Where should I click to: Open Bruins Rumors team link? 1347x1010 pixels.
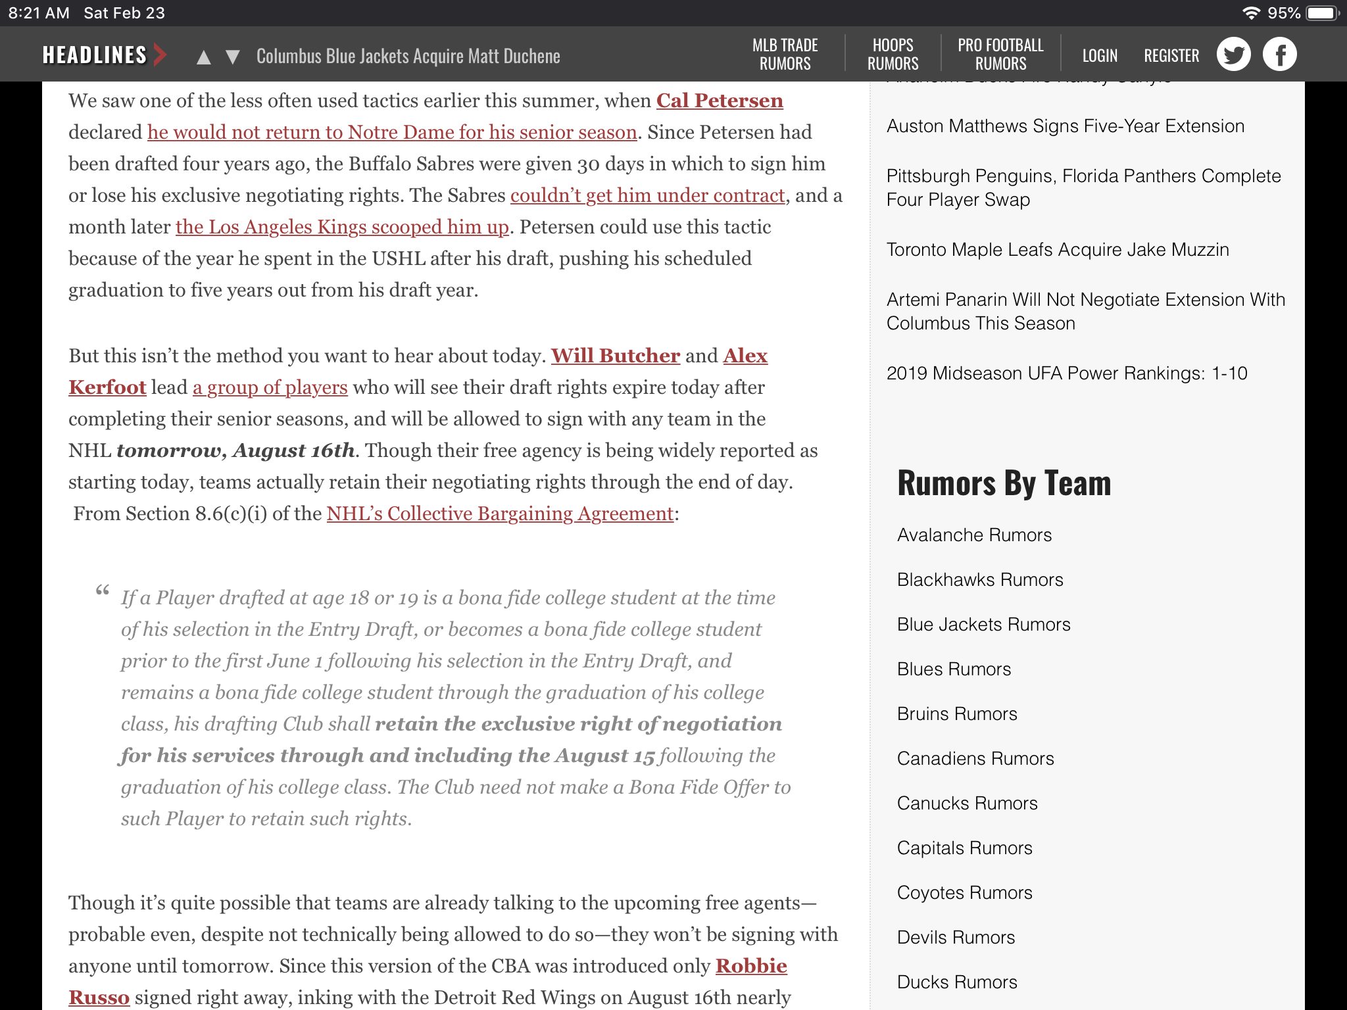[957, 714]
